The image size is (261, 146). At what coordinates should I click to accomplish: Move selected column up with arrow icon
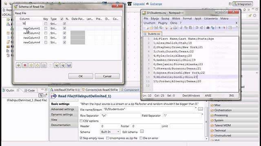pos(31,65)
